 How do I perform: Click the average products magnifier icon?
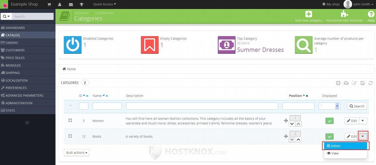pyautogui.click(x=304, y=45)
